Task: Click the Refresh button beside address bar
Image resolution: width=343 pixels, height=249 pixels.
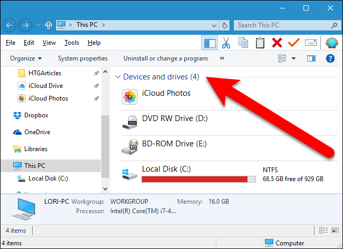Action: (225, 25)
